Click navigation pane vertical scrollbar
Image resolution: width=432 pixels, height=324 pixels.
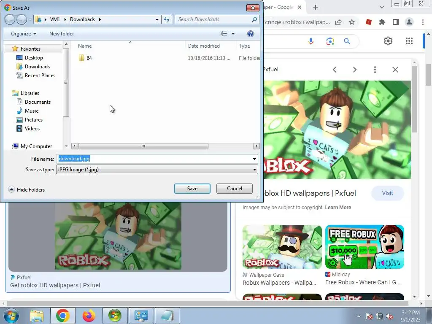(66, 82)
